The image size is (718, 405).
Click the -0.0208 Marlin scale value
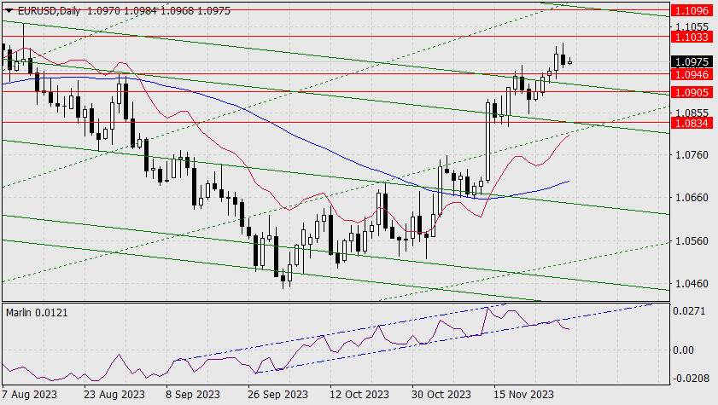pyautogui.click(x=689, y=379)
